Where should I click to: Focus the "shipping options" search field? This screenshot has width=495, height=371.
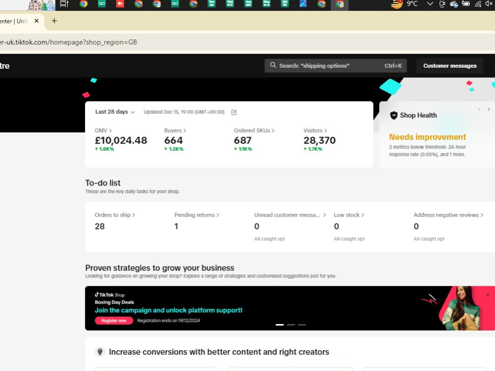pos(336,66)
